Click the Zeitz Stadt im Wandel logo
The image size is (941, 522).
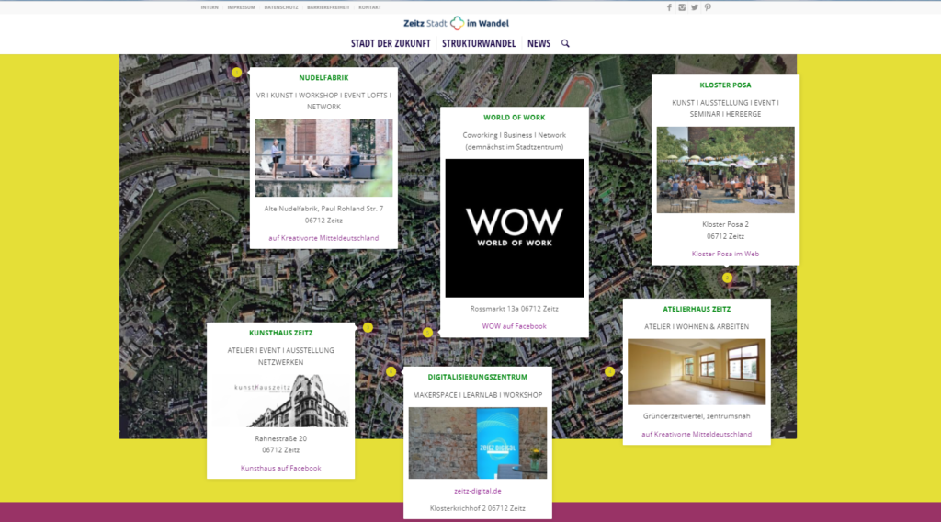click(x=456, y=23)
